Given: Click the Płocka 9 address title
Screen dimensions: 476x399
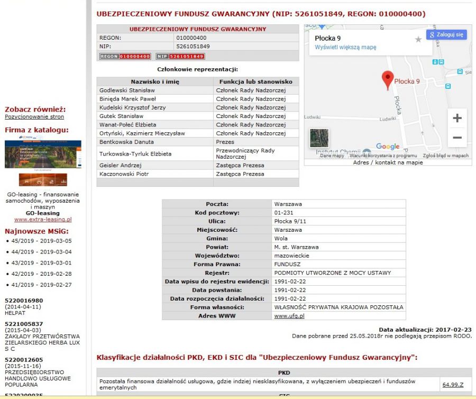Looking at the screenshot, I should point(327,38).
